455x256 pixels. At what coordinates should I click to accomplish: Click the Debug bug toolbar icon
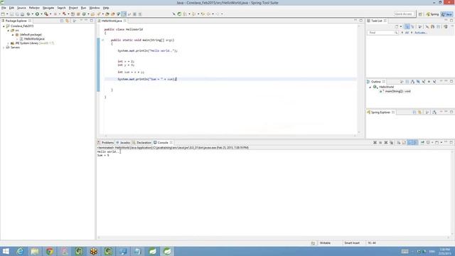[x=28, y=14]
